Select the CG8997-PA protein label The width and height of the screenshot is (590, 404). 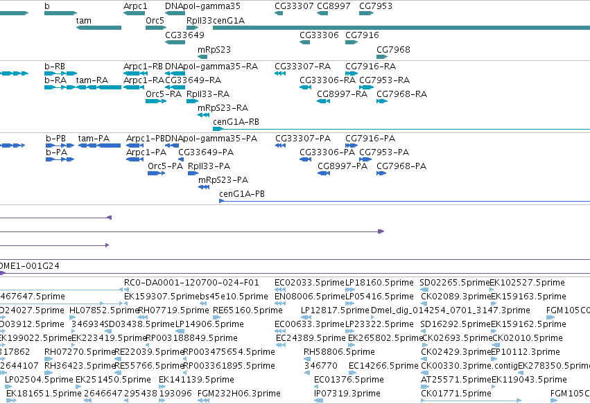[342, 166]
